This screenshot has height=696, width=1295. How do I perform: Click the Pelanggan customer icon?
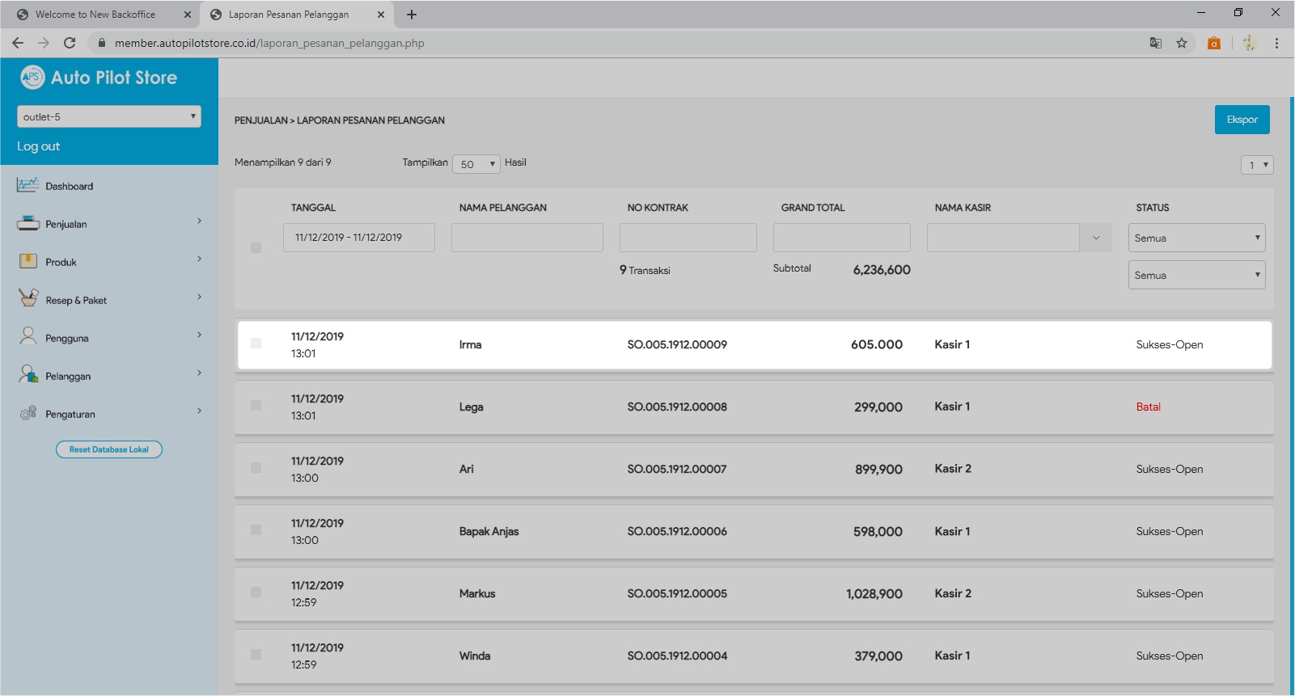(x=28, y=374)
